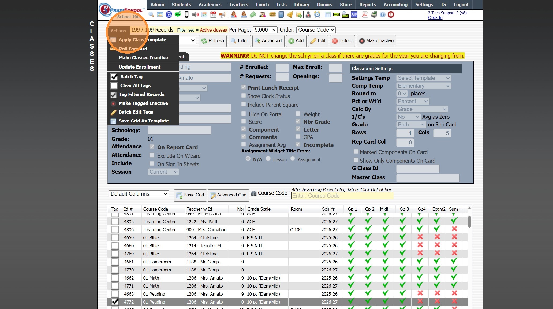Click the magnifier search icon in toolbar

tap(151, 14)
